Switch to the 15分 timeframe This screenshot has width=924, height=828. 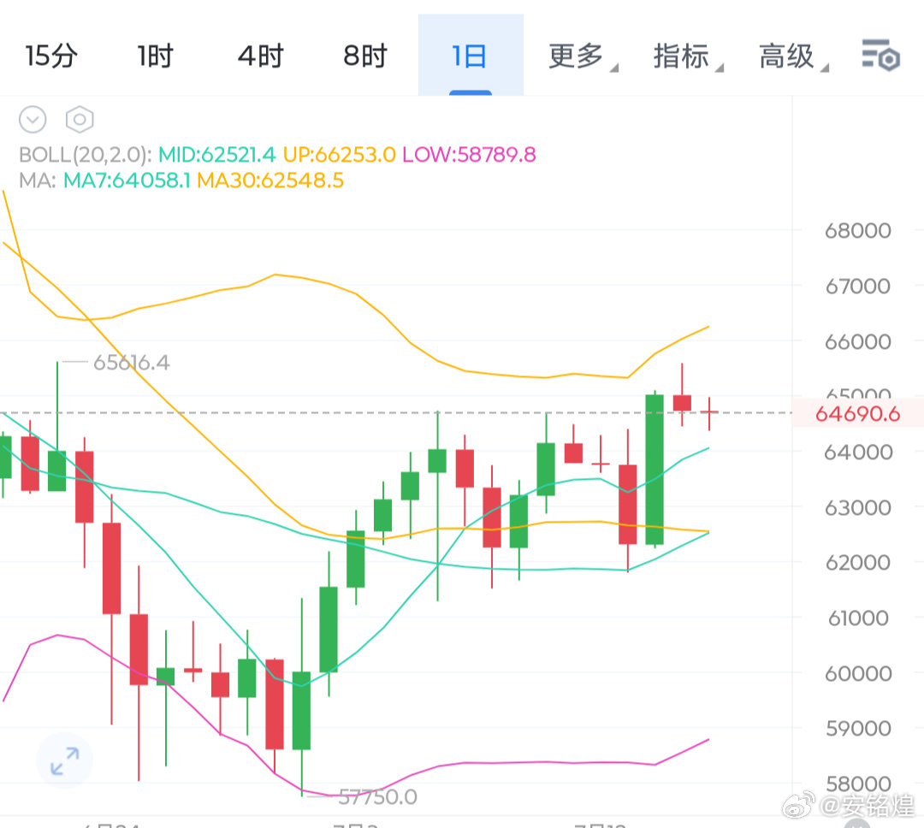pos(51,56)
